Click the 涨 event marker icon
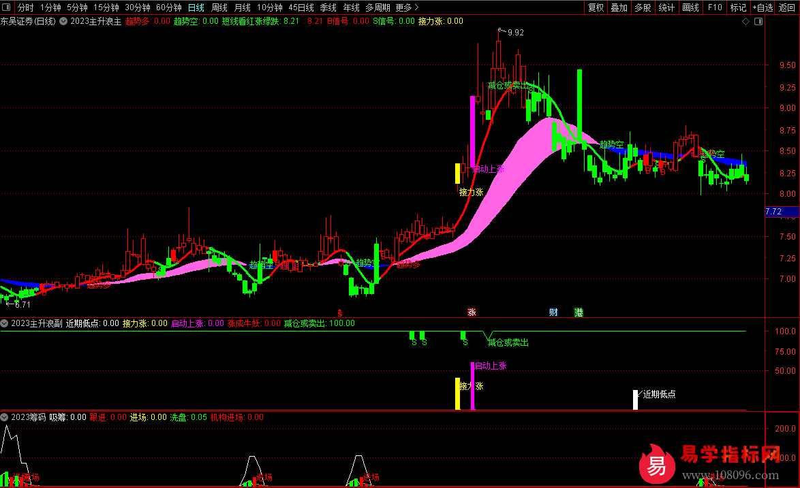 point(472,312)
